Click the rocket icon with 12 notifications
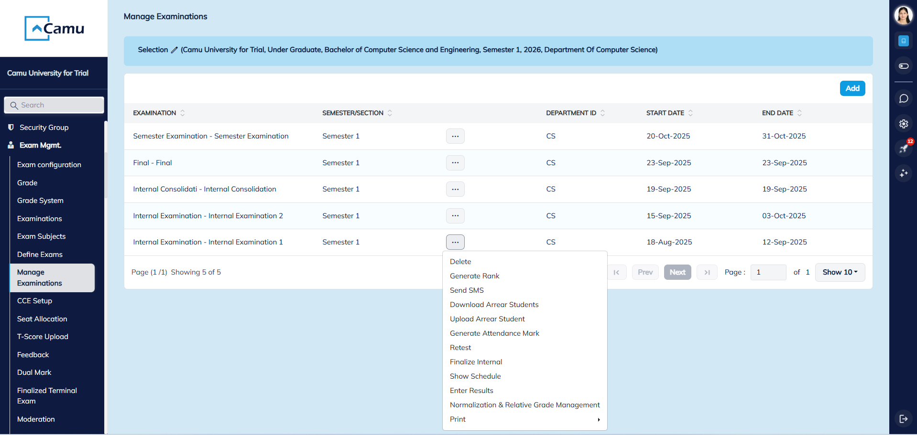This screenshot has height=435, width=917. pos(903,149)
